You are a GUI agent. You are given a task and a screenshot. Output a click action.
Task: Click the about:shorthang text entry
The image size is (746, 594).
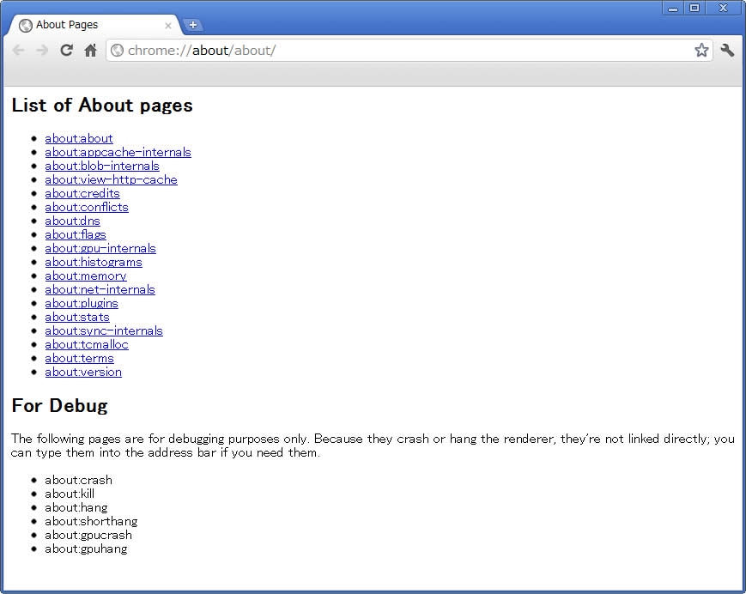(91, 522)
